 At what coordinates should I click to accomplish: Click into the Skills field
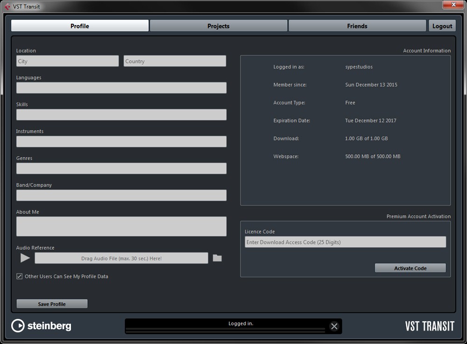tap(121, 115)
